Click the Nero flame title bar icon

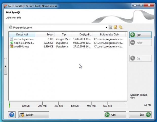(6, 6)
